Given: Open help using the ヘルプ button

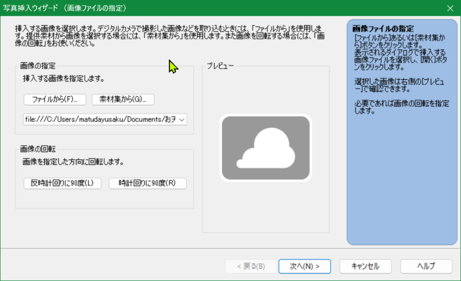Looking at the screenshot, I should 426,266.
